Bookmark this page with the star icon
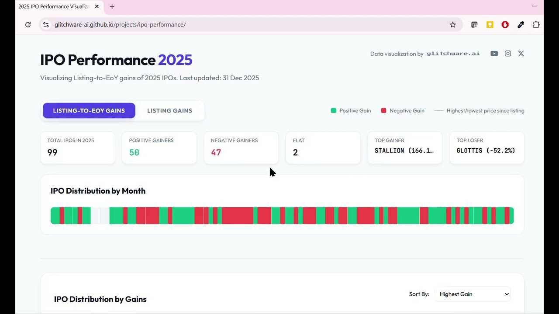Screen dimensions: 559x314 pyautogui.click(x=453, y=25)
